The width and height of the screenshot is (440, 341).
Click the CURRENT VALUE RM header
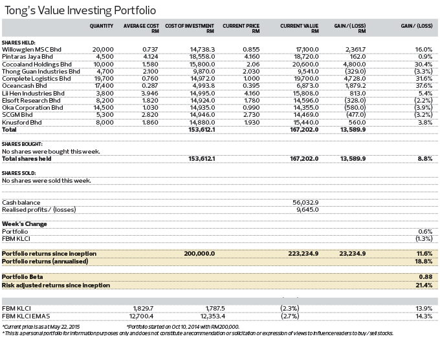[299, 28]
